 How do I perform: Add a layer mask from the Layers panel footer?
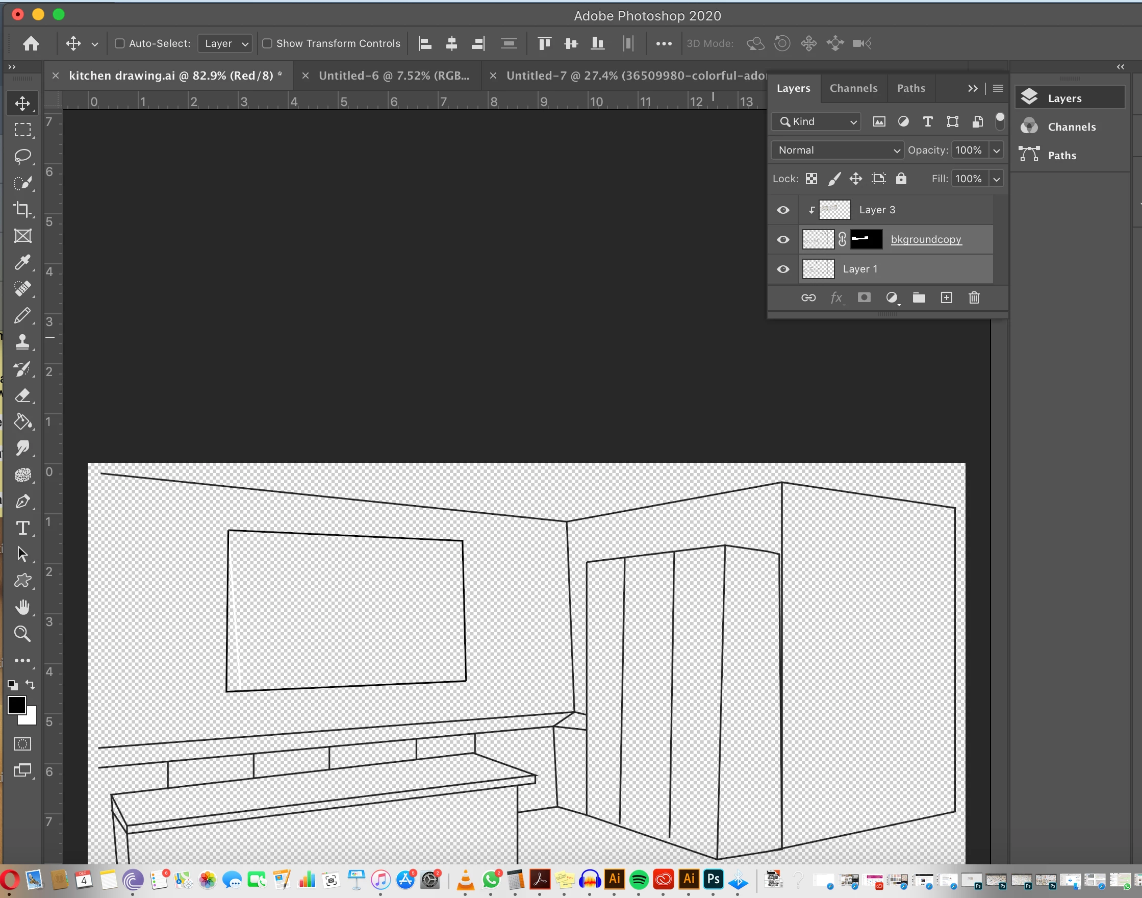(864, 298)
